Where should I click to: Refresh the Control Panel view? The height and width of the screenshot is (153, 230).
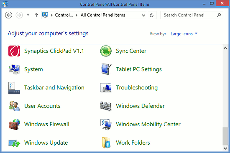pos(151,15)
